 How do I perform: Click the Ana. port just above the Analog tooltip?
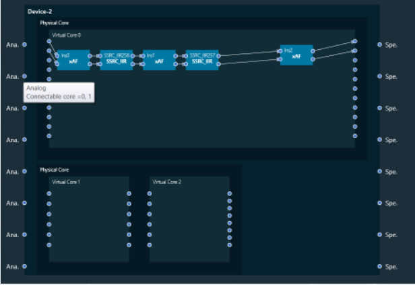(x=25, y=76)
